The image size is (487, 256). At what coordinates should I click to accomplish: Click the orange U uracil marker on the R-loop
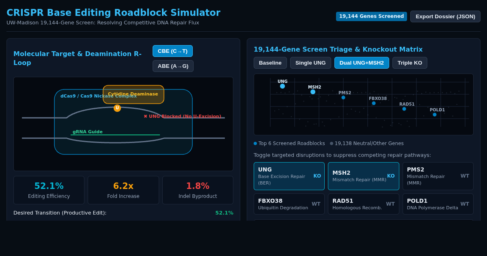pos(117,108)
